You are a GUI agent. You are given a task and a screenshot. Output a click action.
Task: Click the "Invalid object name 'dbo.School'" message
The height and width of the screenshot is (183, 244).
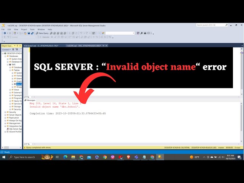55,107
